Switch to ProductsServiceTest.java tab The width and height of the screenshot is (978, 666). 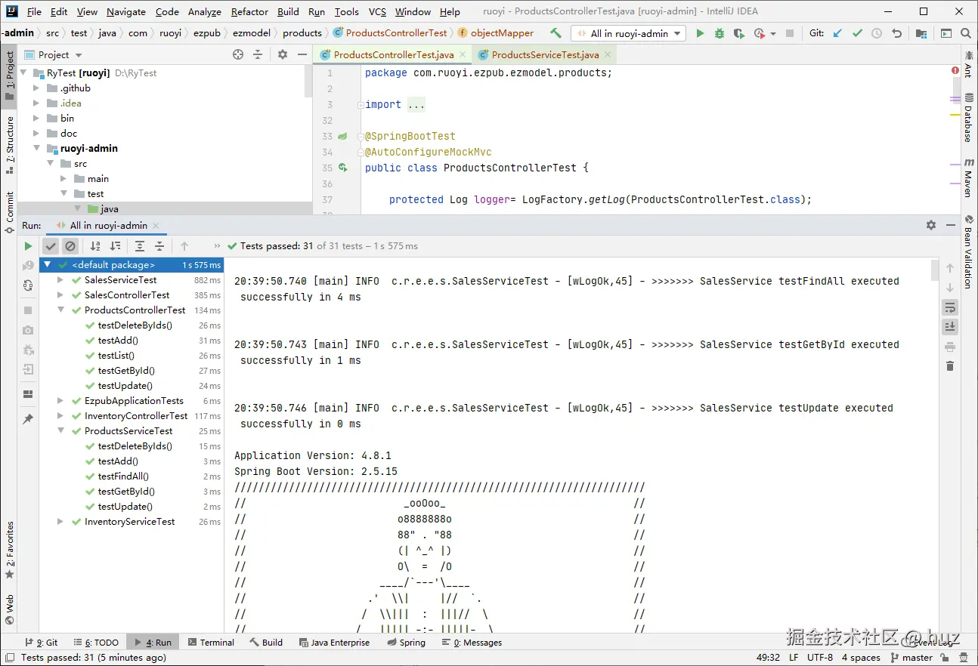coord(544,54)
